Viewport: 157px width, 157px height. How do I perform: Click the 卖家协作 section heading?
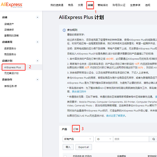pyautogui.click(x=7, y=80)
